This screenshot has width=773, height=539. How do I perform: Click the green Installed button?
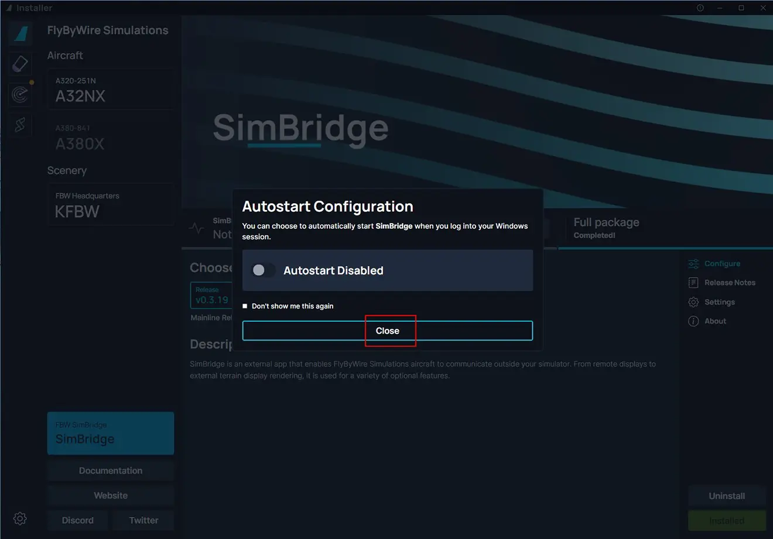coord(727,520)
